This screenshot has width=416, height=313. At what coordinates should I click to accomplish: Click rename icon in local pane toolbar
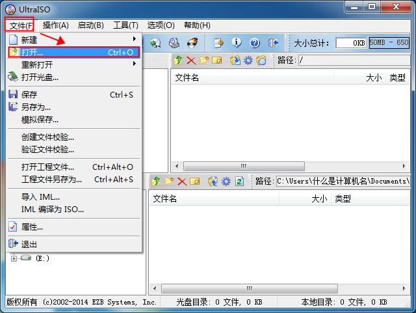195,182
